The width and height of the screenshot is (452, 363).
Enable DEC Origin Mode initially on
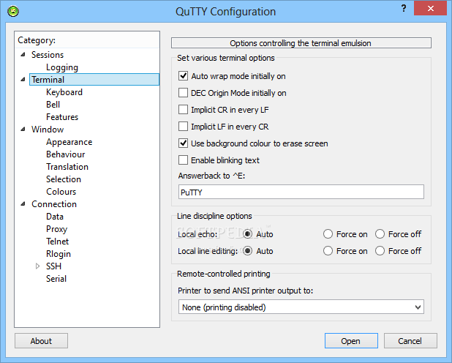pyautogui.click(x=183, y=93)
